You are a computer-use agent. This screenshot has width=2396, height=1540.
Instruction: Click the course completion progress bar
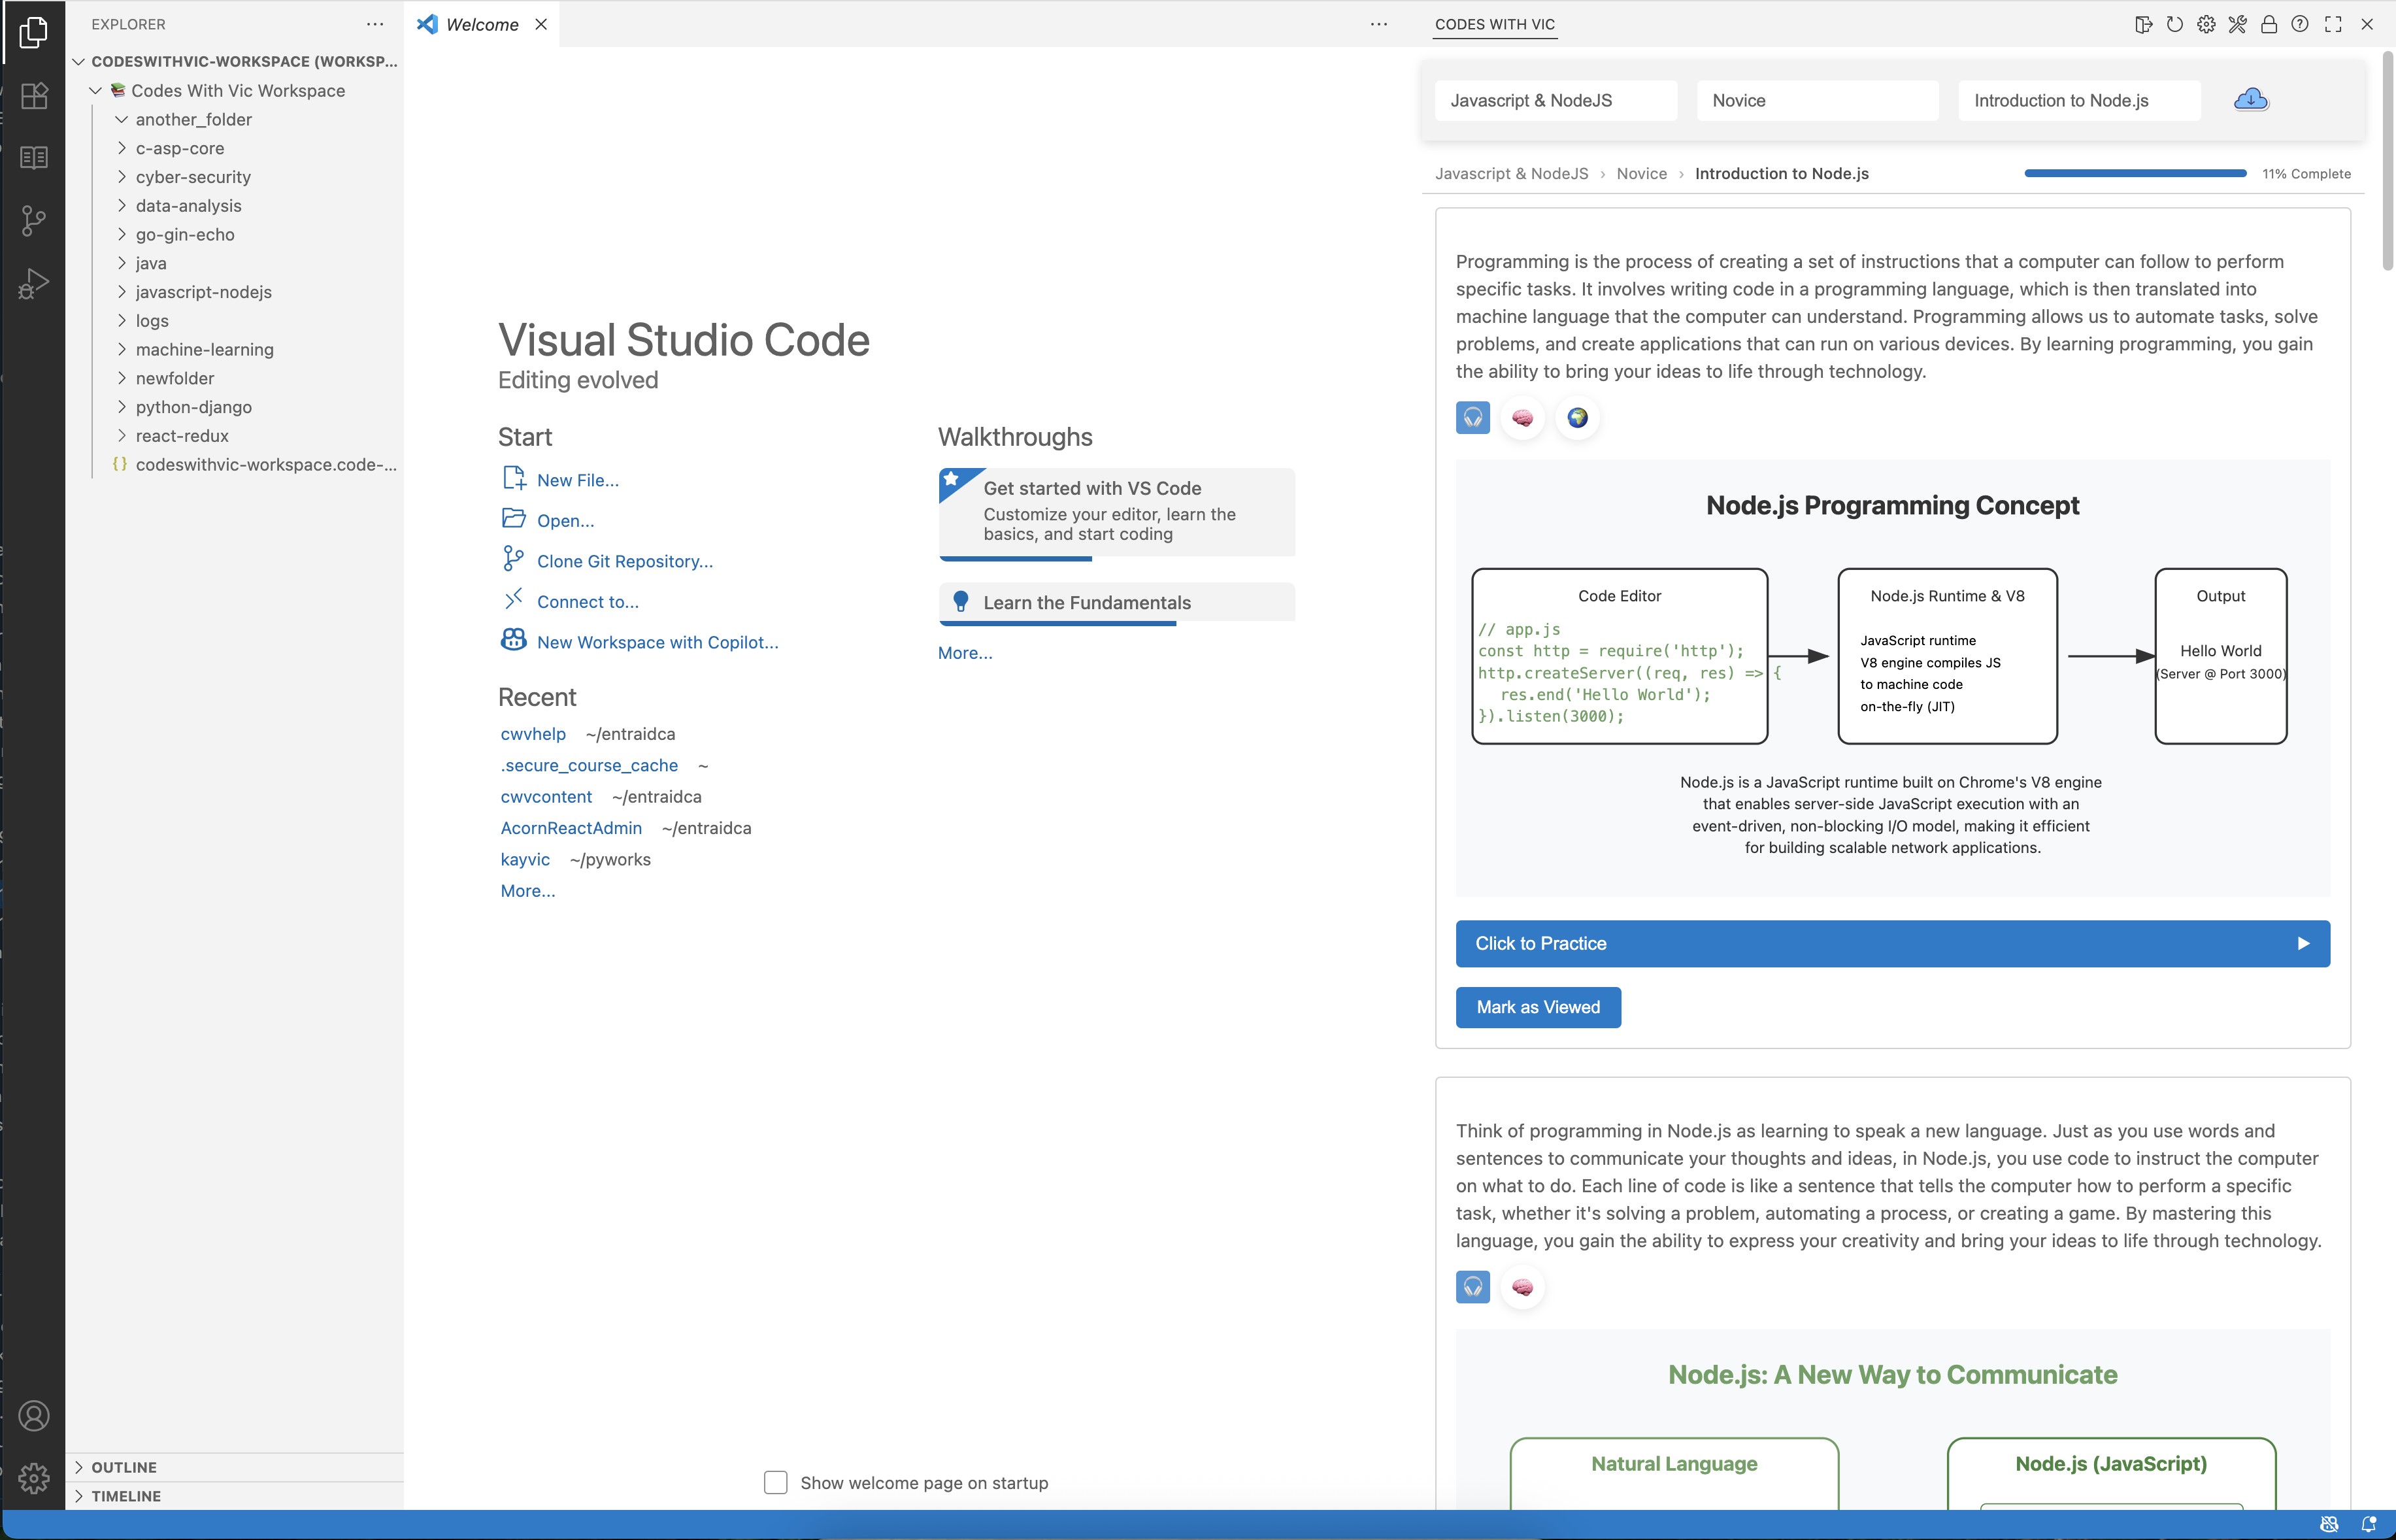click(2134, 173)
